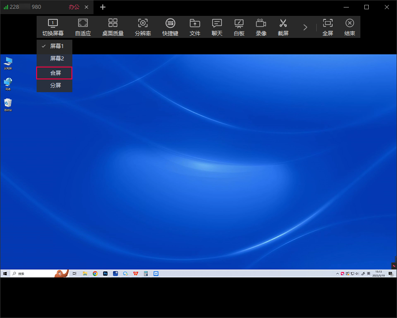Image resolution: width=397 pixels, height=318 pixels.
Task: Open the 桌面质量 desktop quality option
Action: [112, 27]
